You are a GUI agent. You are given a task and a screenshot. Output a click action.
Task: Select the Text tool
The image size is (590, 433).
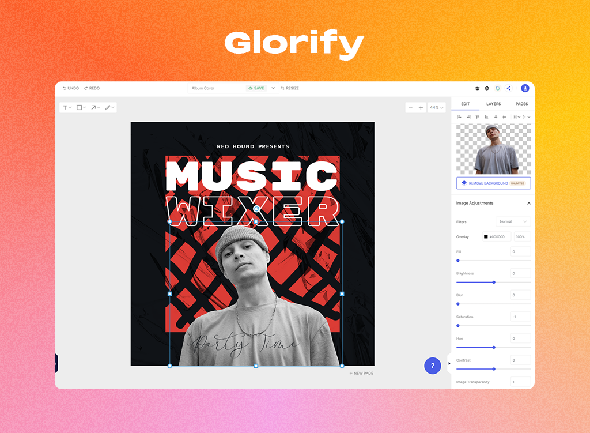(x=65, y=108)
